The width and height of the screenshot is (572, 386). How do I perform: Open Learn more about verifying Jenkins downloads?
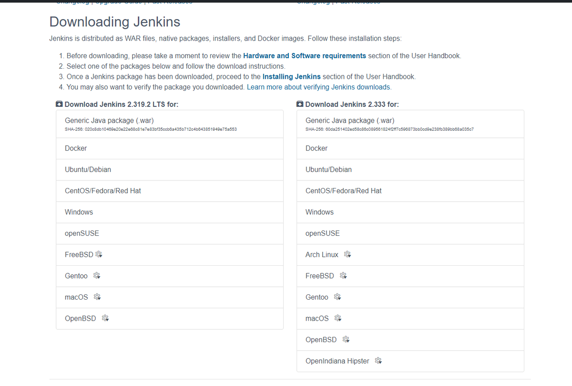[x=319, y=87]
